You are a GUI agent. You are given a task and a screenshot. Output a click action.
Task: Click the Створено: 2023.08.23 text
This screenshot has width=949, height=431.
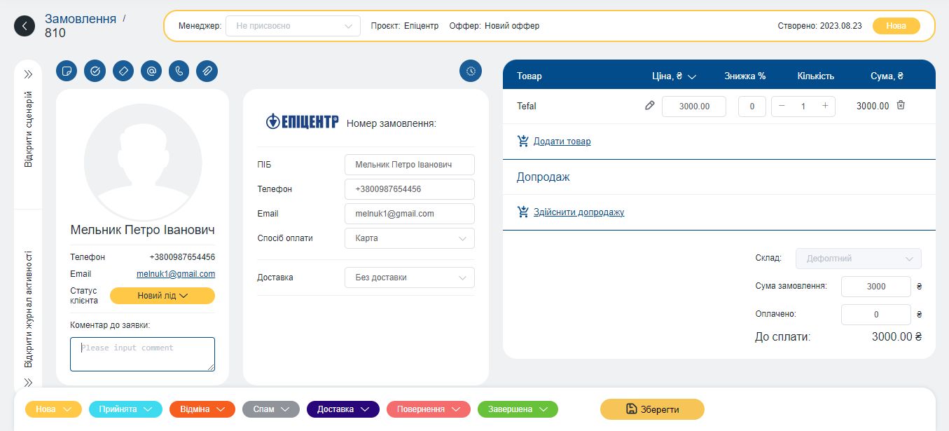pyautogui.click(x=819, y=26)
